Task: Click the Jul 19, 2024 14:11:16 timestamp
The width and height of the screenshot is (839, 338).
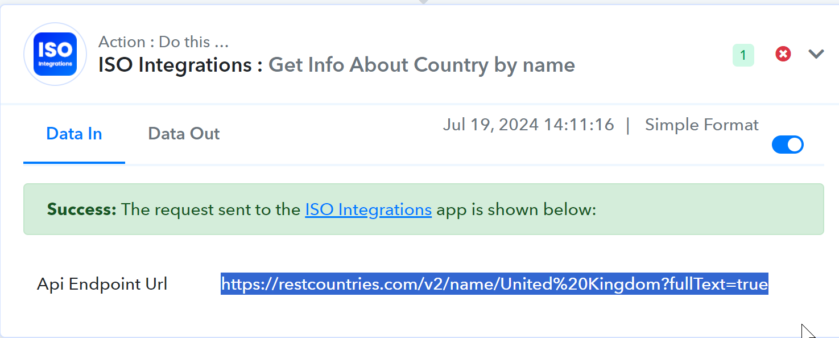Action: (x=528, y=125)
